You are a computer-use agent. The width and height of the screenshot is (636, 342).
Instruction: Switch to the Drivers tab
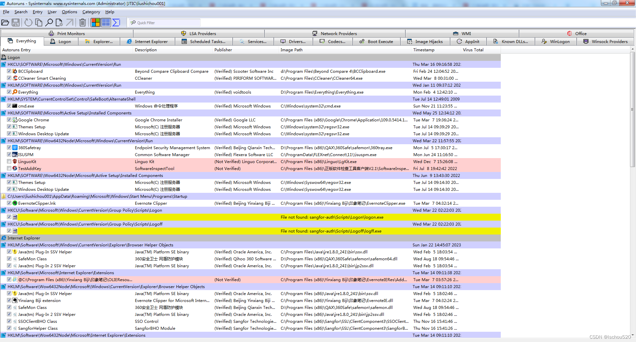click(293, 41)
